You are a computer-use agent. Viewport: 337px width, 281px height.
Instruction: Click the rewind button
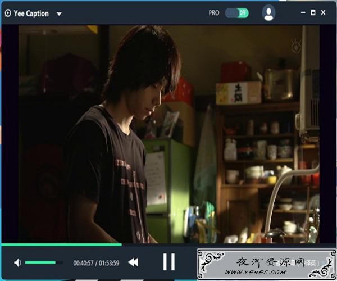click(133, 262)
